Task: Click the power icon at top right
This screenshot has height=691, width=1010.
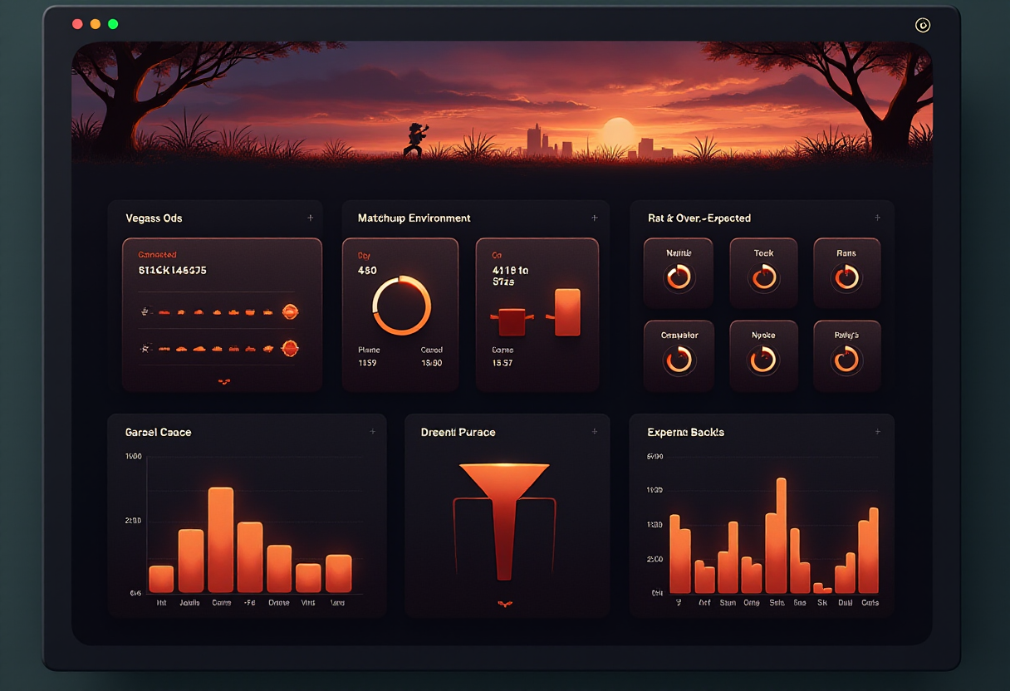Action: 923,25
